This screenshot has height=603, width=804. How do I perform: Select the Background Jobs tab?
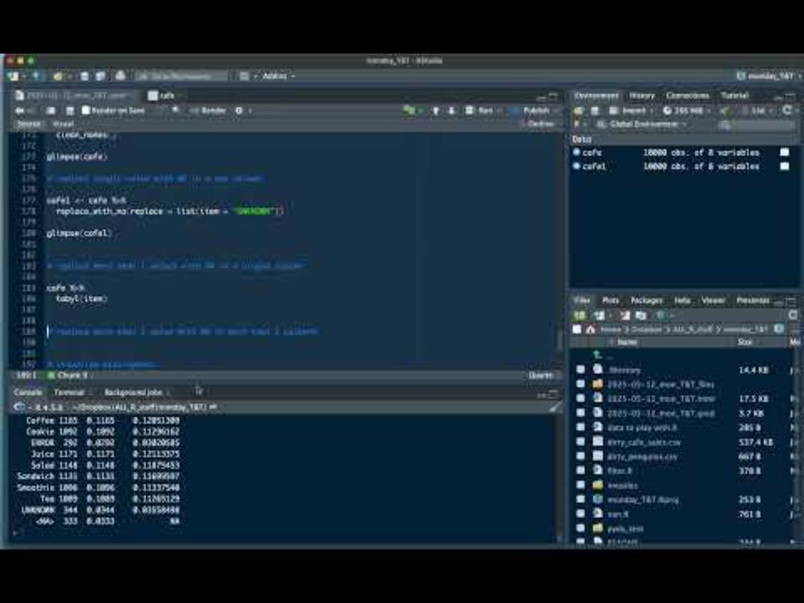point(133,392)
